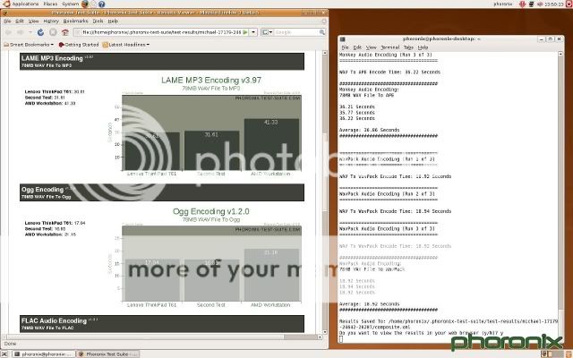
Task: Open the terminal File menu
Action: click(x=345, y=47)
